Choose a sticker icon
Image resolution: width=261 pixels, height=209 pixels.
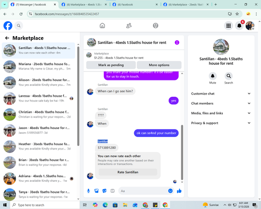point(104,191)
